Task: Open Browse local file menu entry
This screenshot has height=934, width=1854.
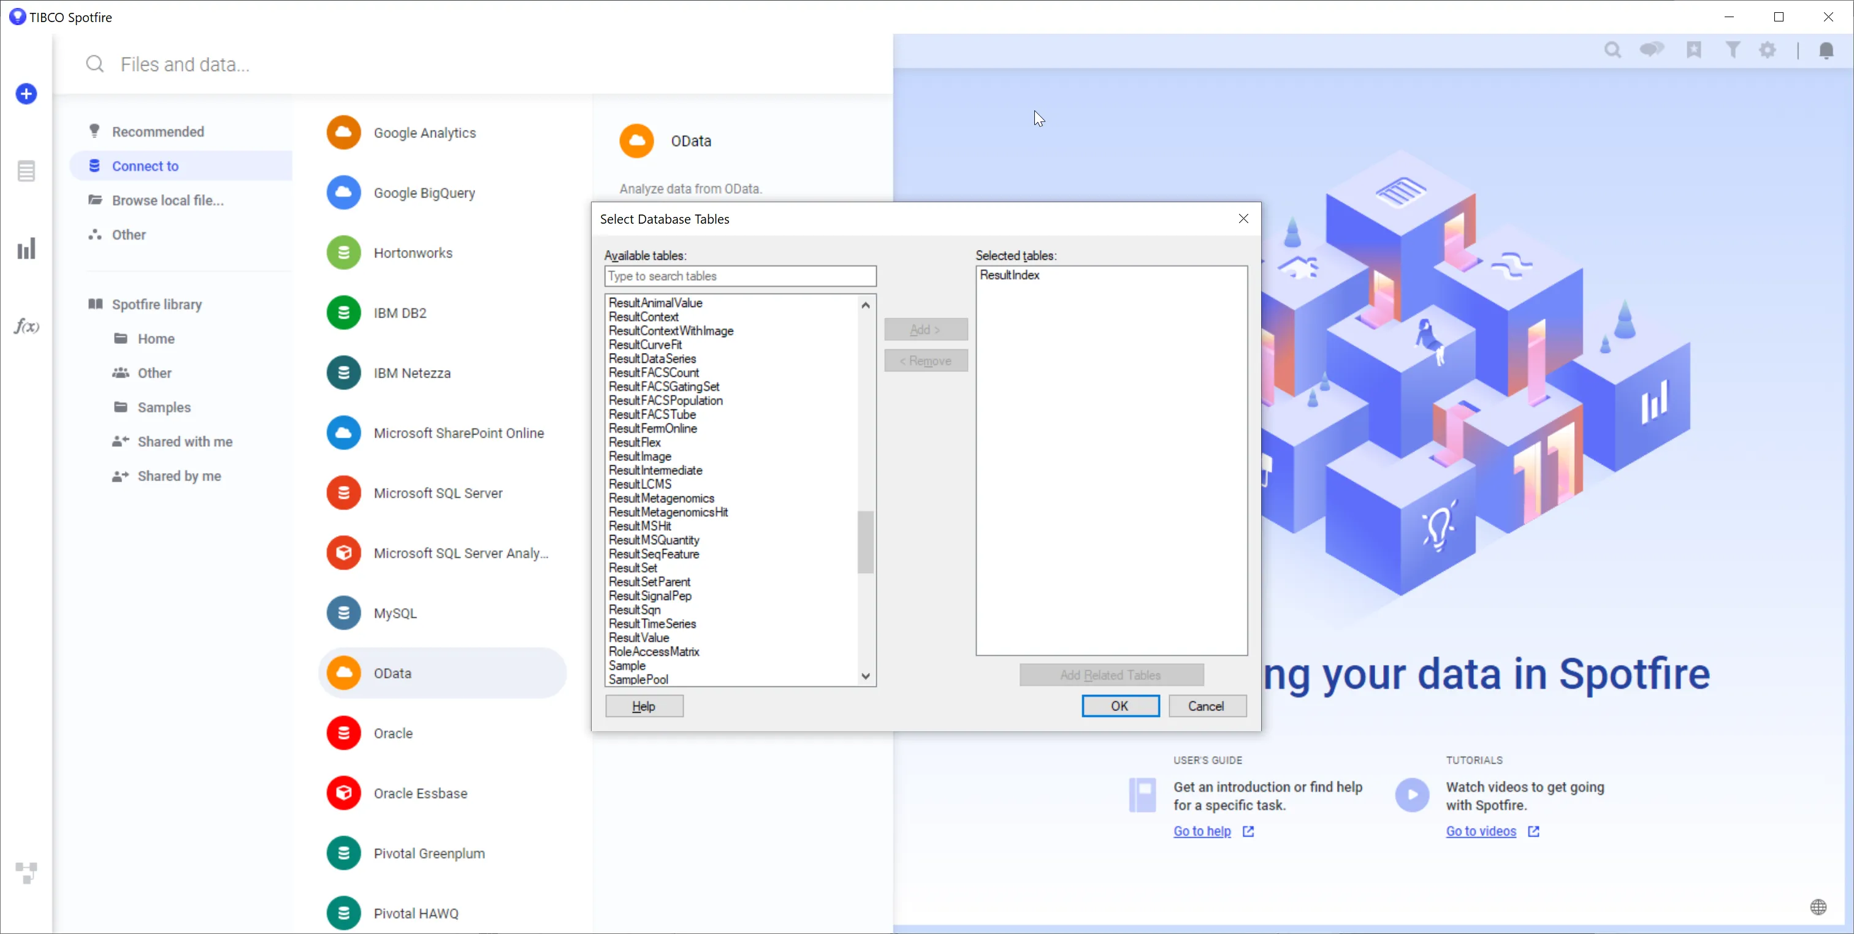Action: point(167,200)
